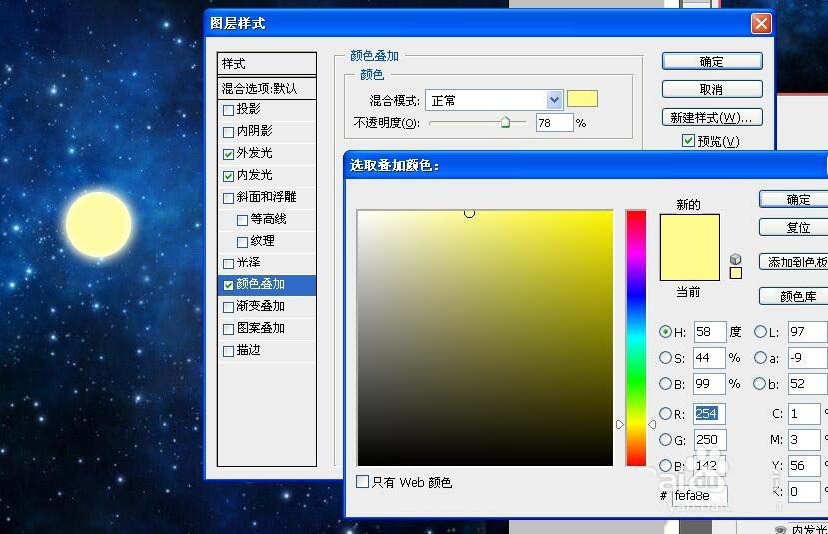
Task: Select the S saturation radio button
Action: click(x=665, y=357)
